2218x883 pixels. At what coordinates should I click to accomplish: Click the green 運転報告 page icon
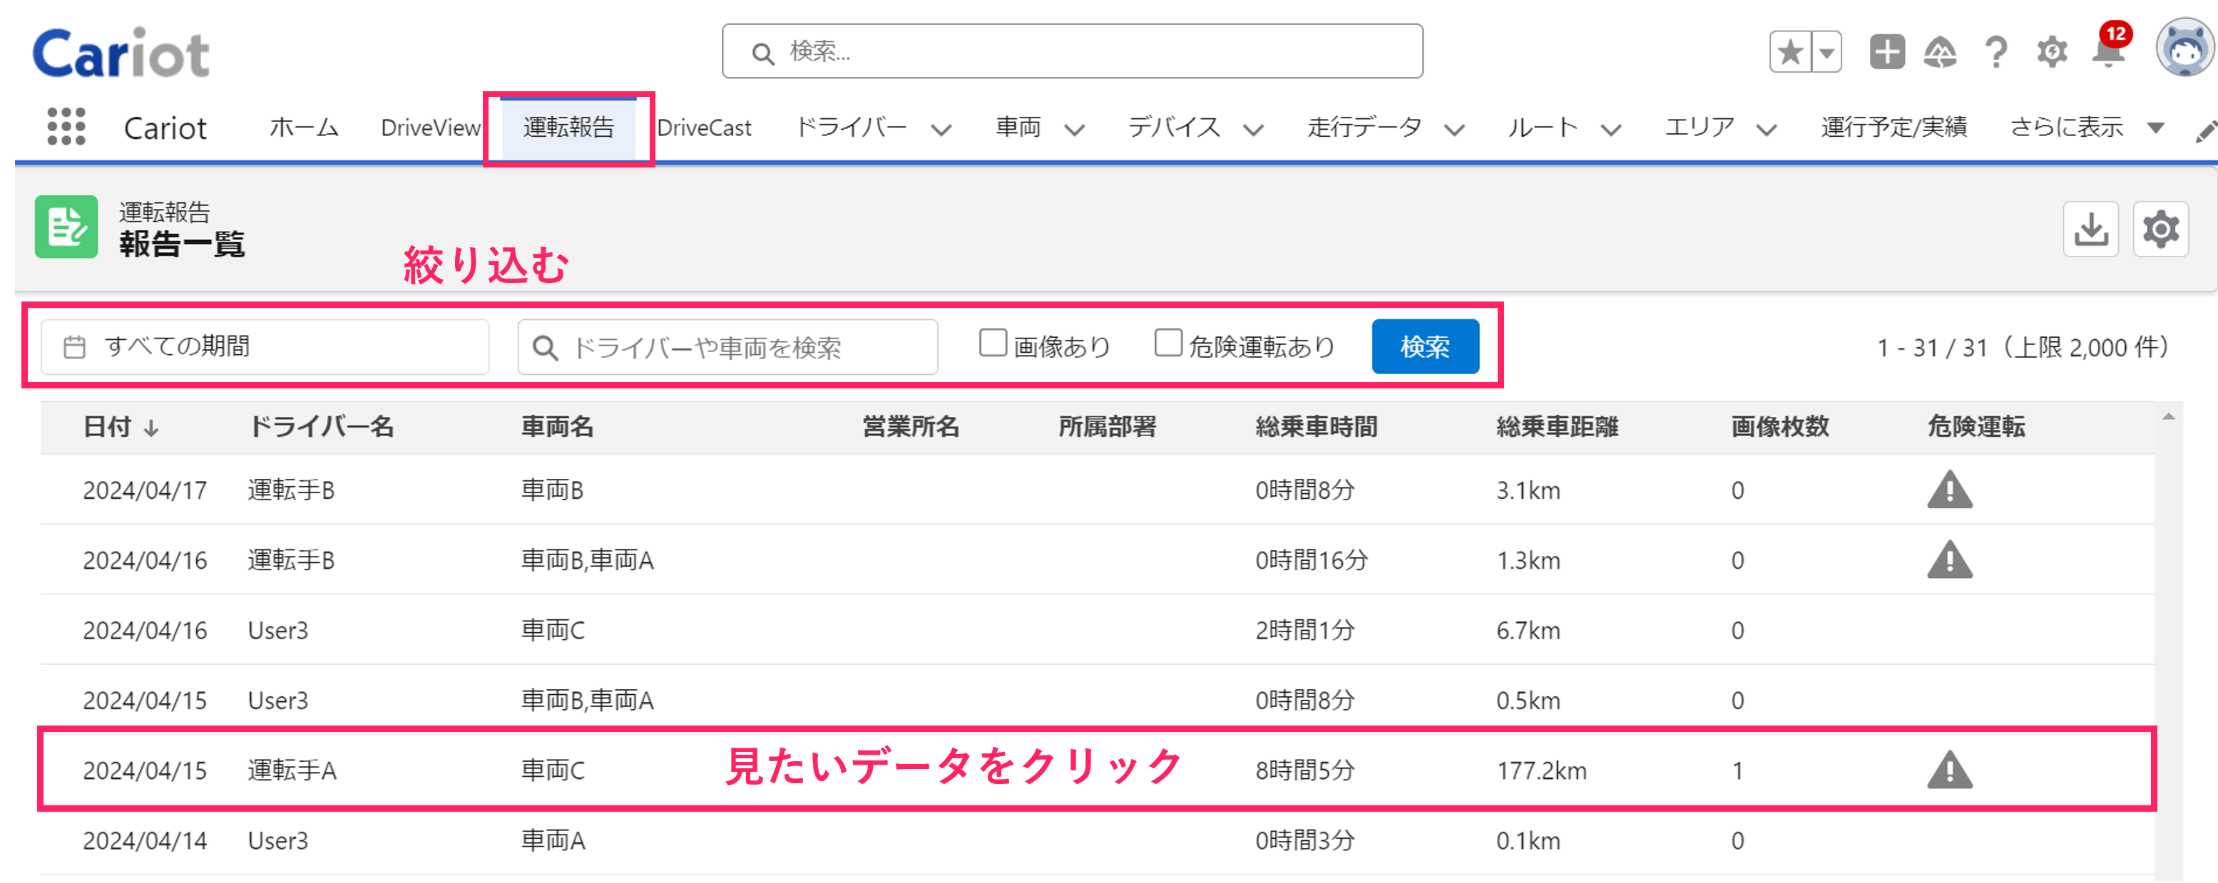(66, 227)
